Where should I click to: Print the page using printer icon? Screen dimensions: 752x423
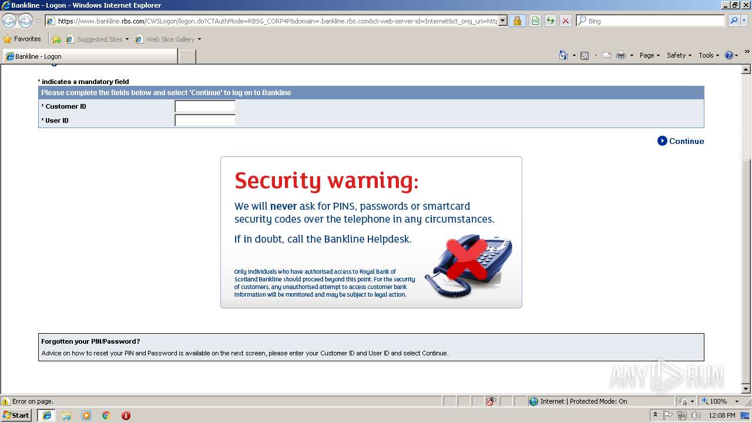pyautogui.click(x=621, y=55)
